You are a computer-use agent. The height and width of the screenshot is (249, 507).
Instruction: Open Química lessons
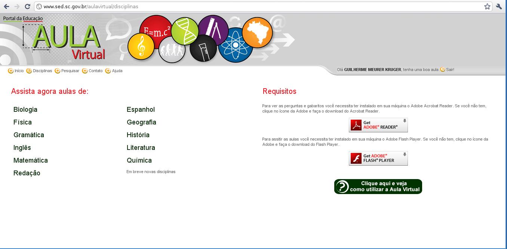[139, 160]
